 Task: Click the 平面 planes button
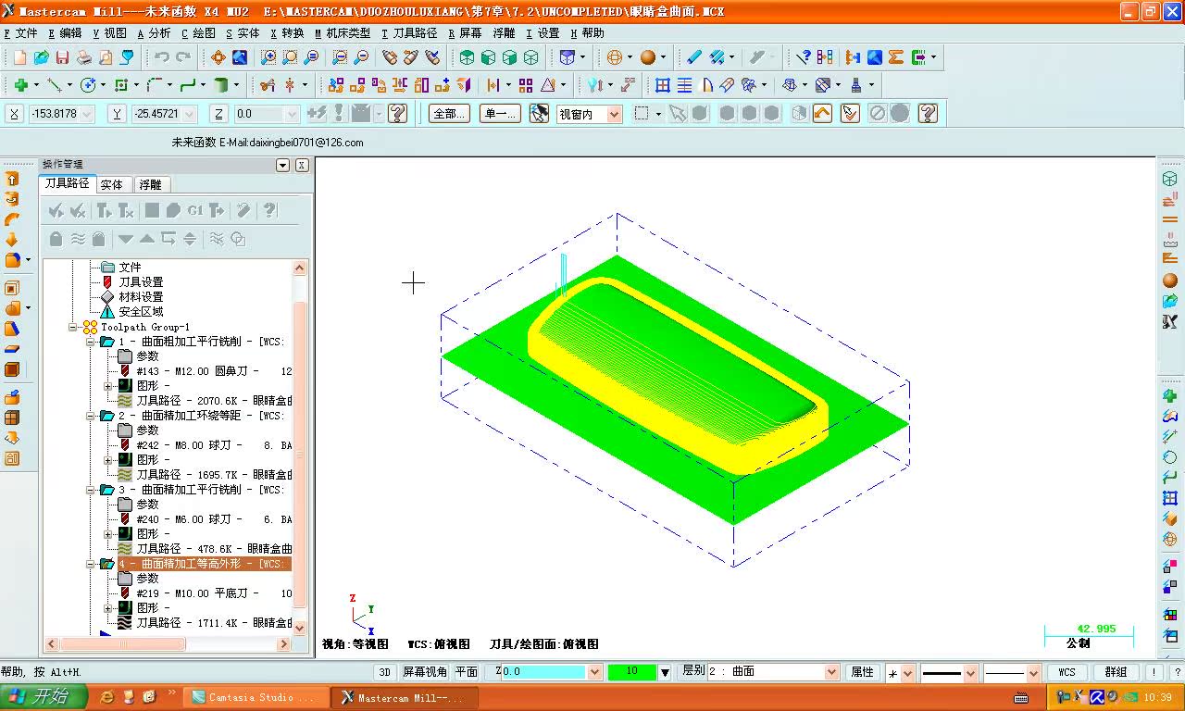[x=467, y=672]
